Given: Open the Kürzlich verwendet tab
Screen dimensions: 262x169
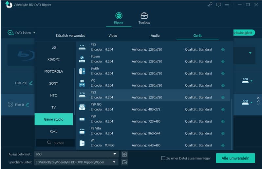Looking at the screenshot, I should click(70, 36).
